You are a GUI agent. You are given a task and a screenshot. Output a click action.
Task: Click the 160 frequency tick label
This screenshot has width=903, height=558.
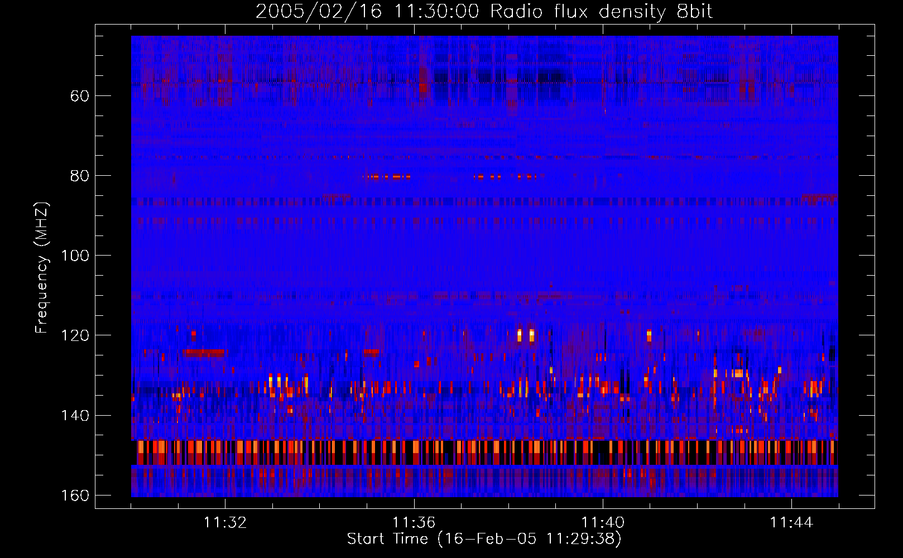(75, 496)
